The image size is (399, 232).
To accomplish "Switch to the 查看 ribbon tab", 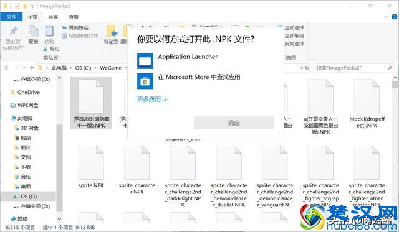I will click(x=74, y=17).
